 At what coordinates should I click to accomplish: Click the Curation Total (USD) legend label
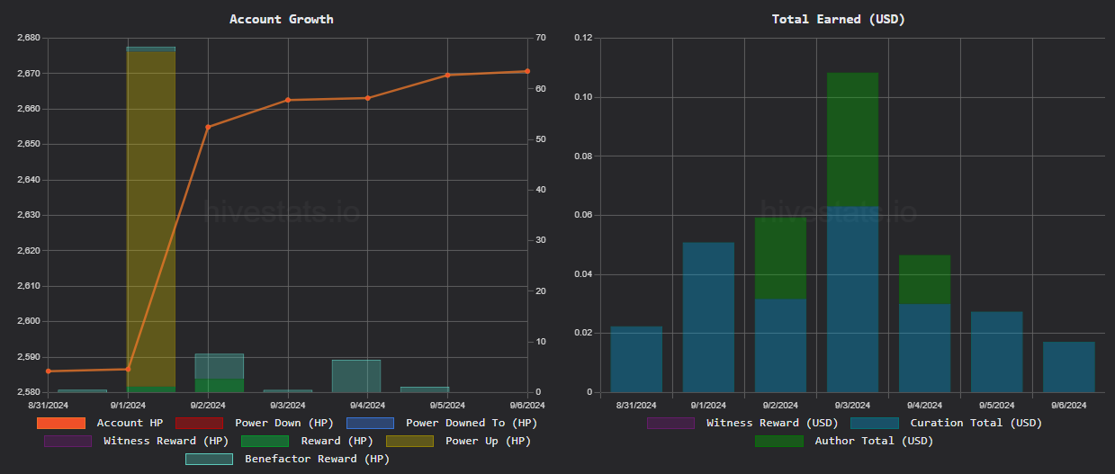(x=976, y=423)
